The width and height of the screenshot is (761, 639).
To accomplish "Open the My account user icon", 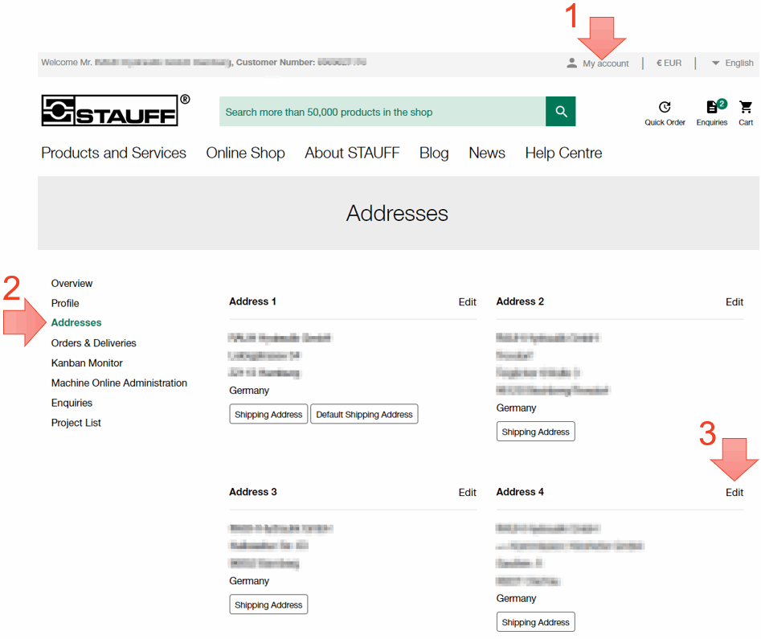I will pyautogui.click(x=571, y=63).
